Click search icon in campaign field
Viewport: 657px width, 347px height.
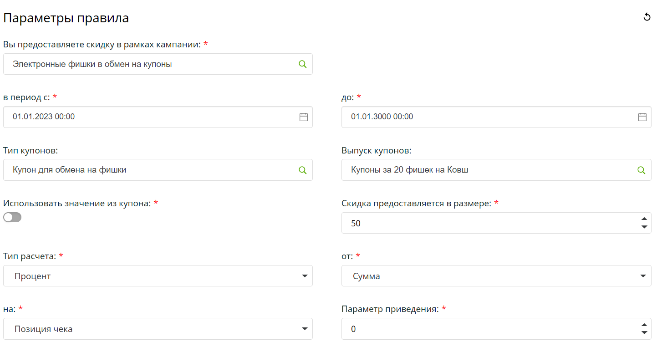pos(303,64)
